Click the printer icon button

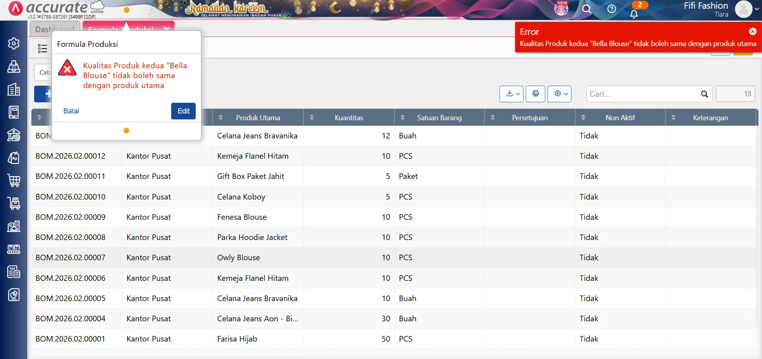pos(535,94)
